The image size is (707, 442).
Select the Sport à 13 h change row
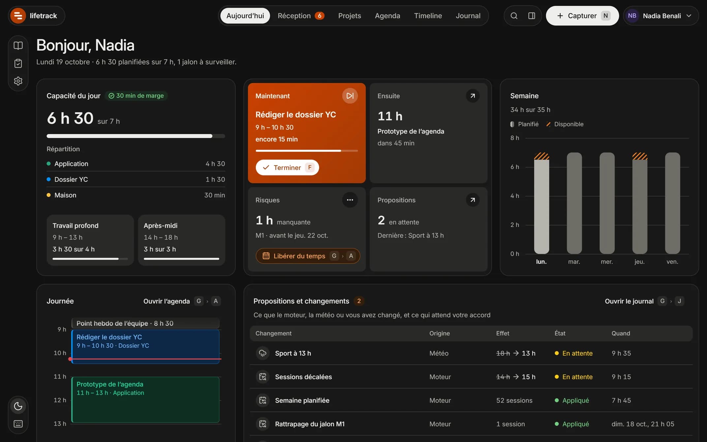point(471,353)
